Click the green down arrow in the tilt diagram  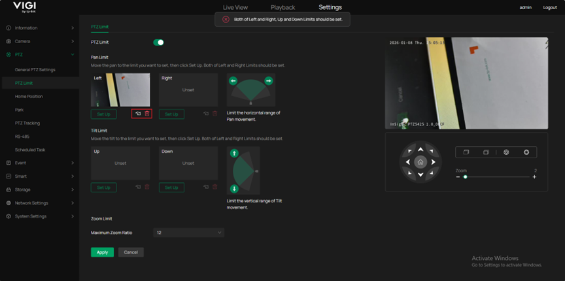click(x=234, y=189)
